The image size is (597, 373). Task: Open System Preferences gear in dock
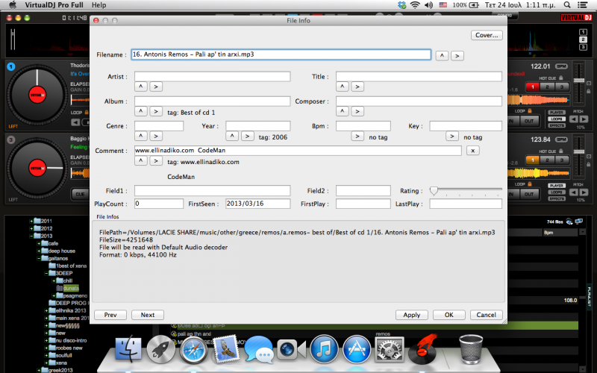[390, 349]
